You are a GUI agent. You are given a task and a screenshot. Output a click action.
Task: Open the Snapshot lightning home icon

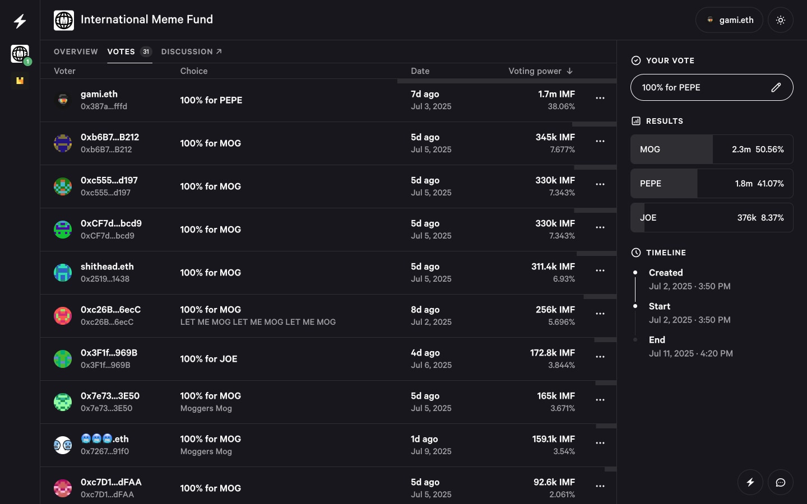[20, 21]
